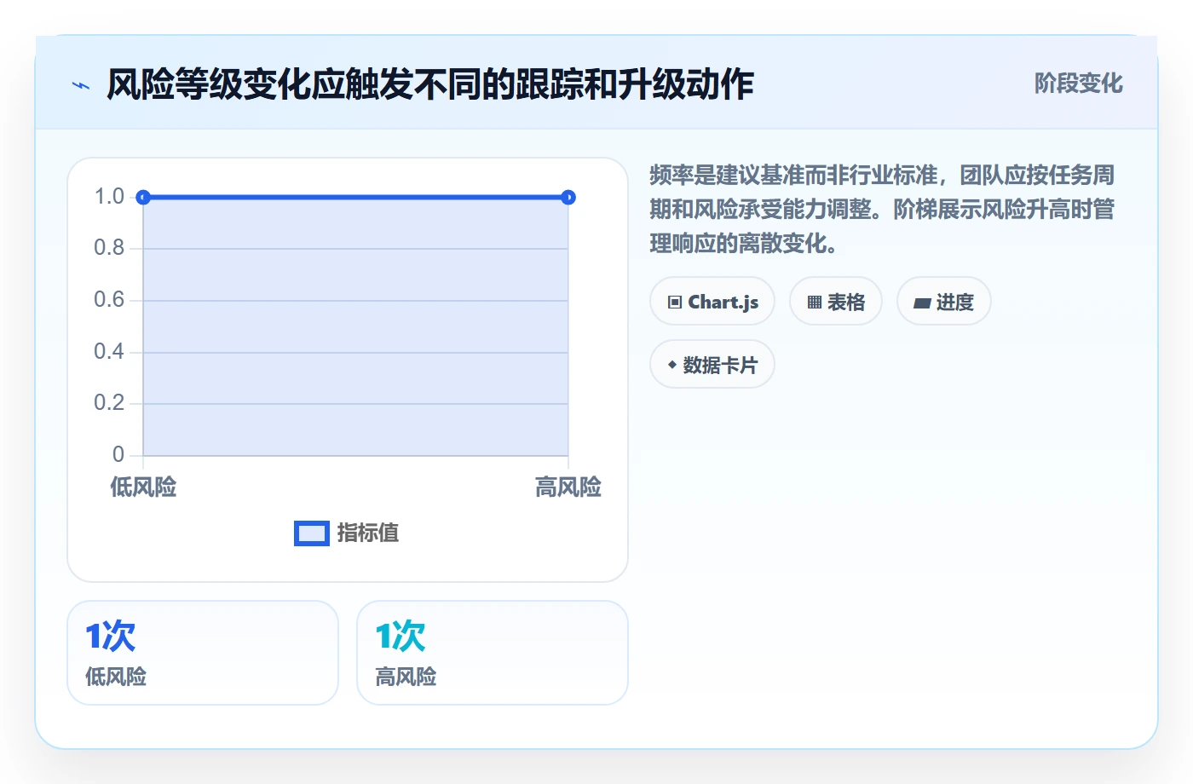Click the 高风险 x-axis label
This screenshot has height=784, width=1193.
point(568,487)
